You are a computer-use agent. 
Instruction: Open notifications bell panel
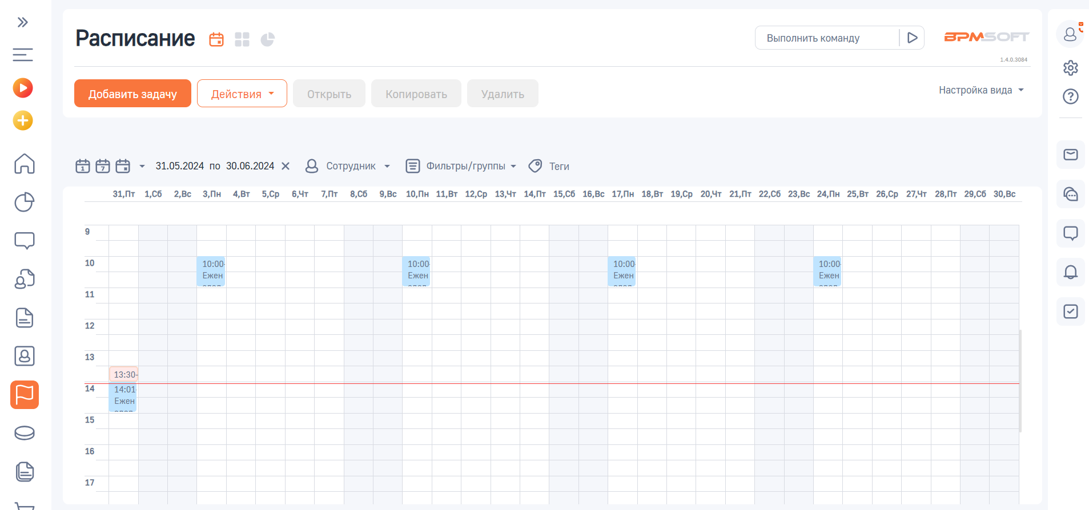[1070, 272]
